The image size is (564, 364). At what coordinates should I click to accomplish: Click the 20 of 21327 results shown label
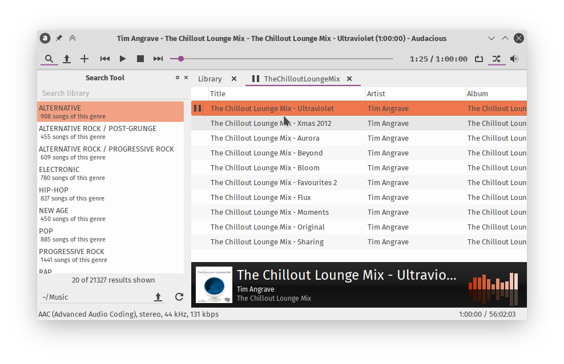click(113, 280)
